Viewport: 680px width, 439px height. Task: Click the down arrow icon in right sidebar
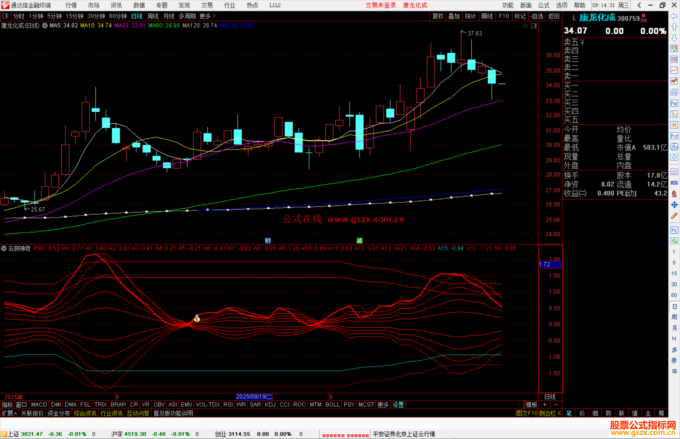(674, 38)
